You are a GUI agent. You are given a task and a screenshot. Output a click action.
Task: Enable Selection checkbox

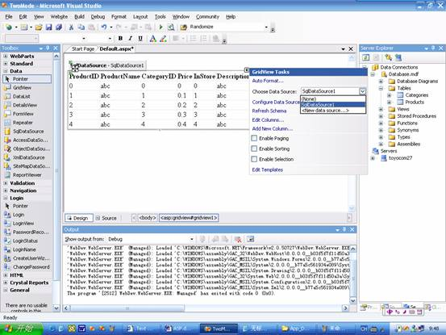click(254, 159)
